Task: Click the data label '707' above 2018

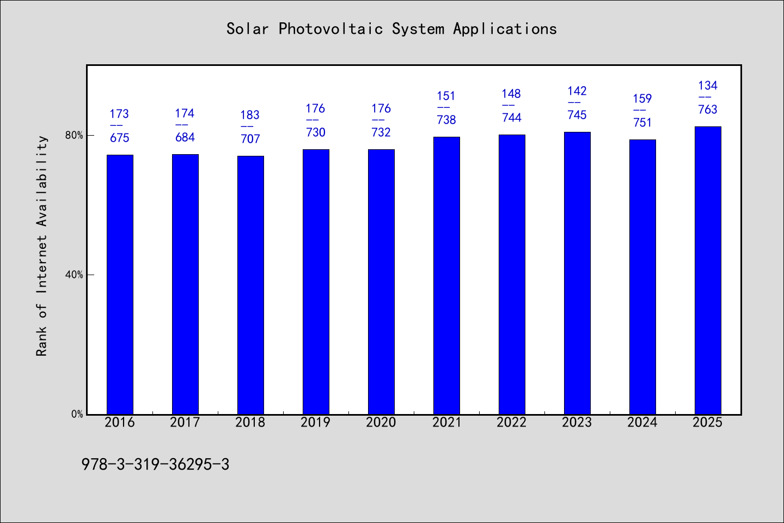Action: [x=250, y=139]
